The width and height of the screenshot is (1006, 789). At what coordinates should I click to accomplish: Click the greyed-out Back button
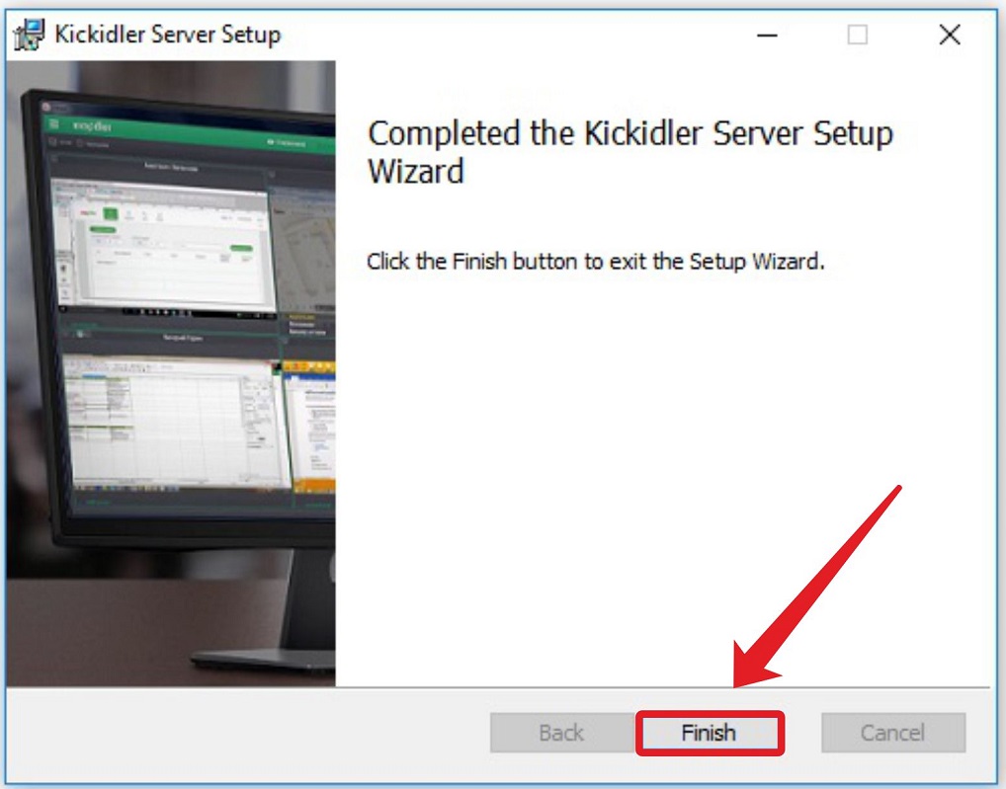(561, 733)
